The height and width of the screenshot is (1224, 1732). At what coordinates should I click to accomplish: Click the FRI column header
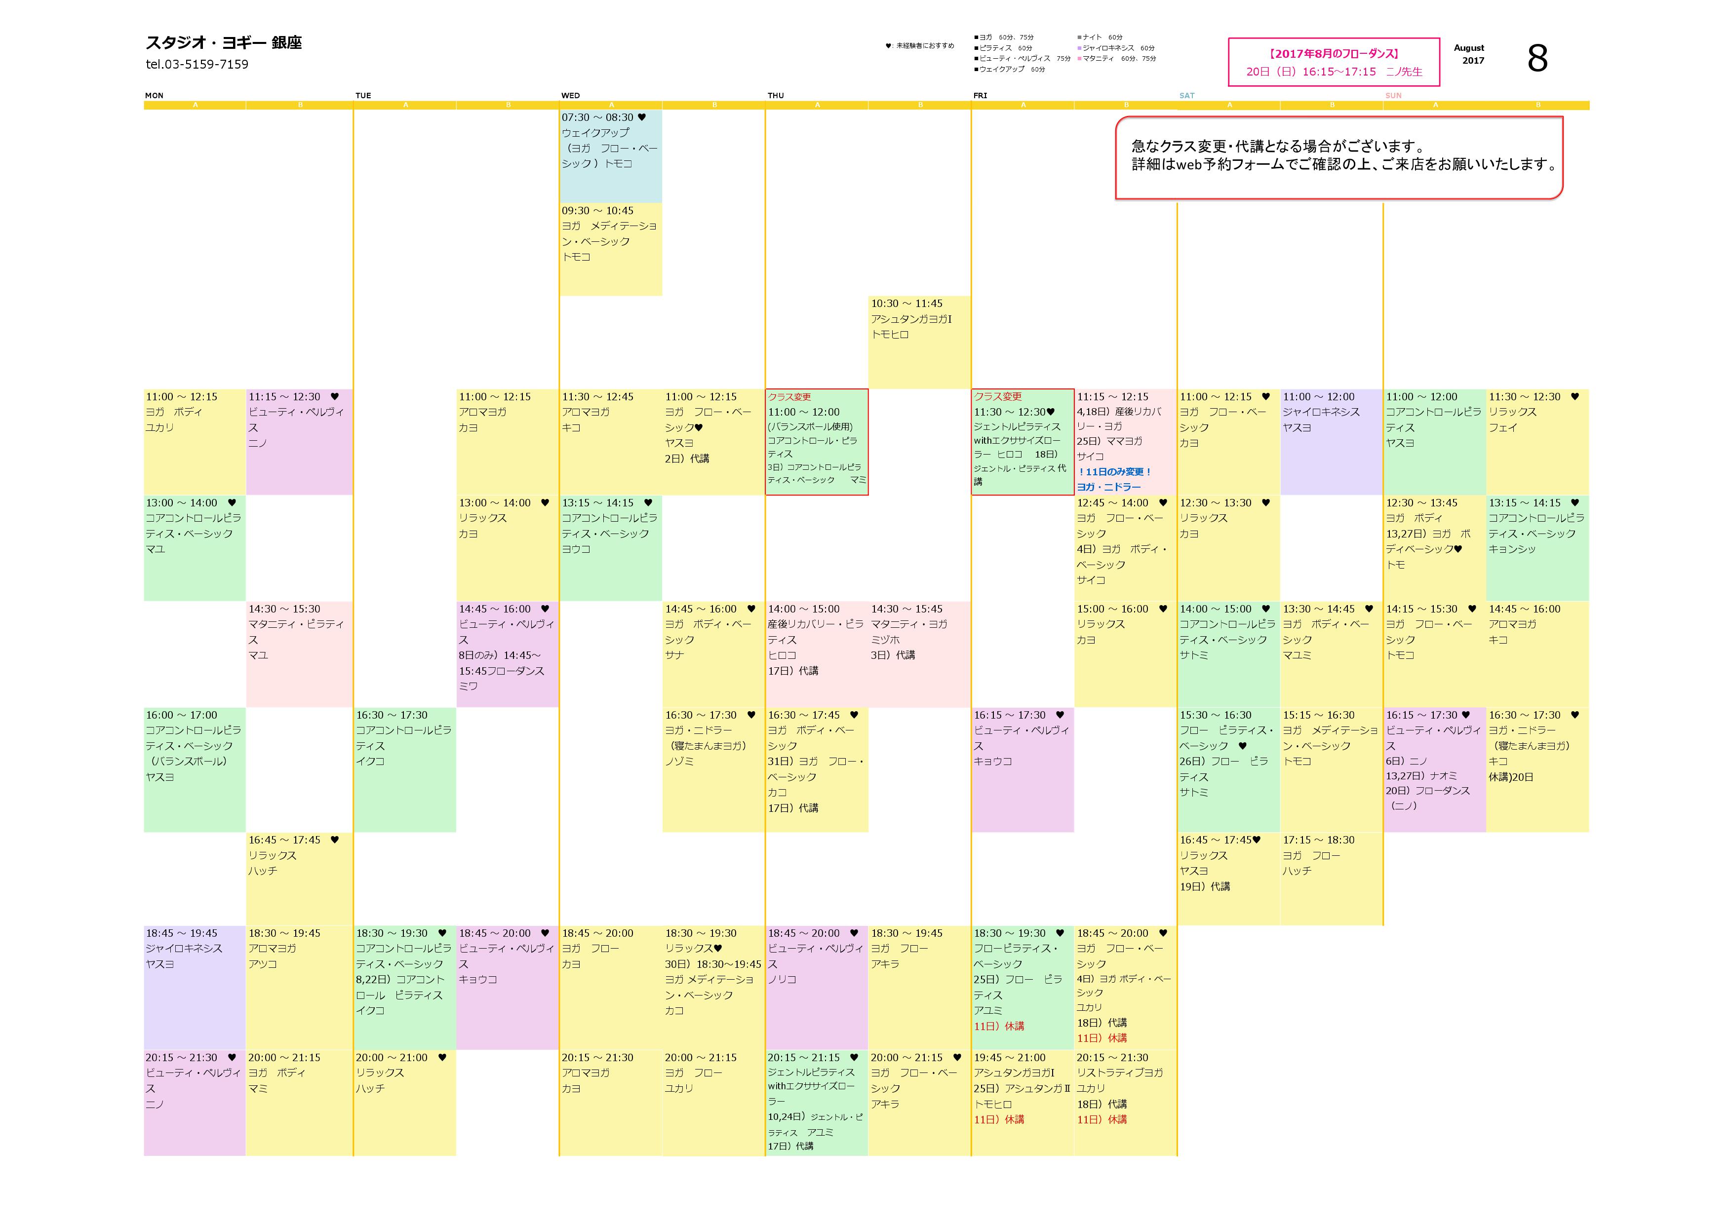tap(981, 96)
